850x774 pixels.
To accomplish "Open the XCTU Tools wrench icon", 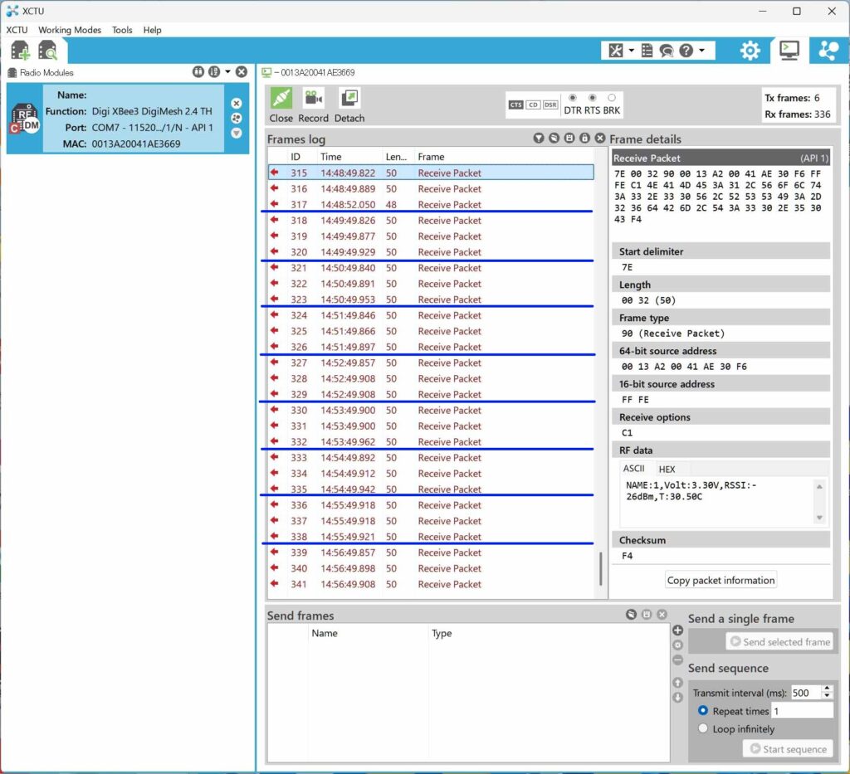I will tap(616, 51).
